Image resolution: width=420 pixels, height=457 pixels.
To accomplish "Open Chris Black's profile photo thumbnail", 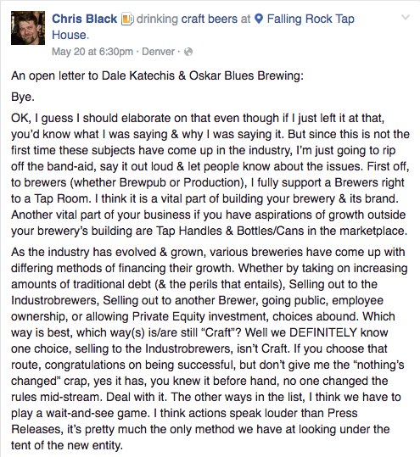I will coord(28,28).
